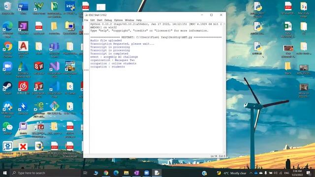Open the volume control in system tray
The image size is (315, 177).
point(276,173)
